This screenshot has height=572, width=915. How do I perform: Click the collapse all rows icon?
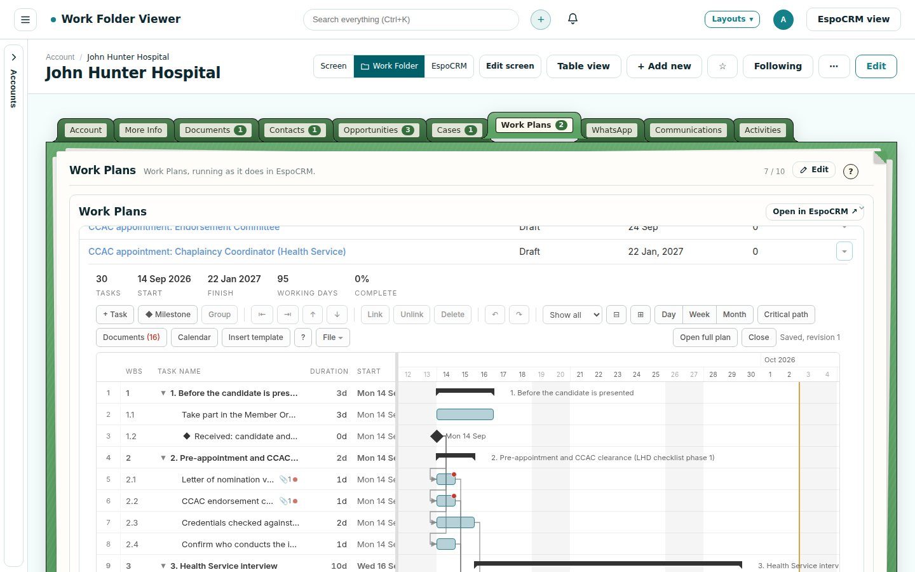click(x=616, y=315)
